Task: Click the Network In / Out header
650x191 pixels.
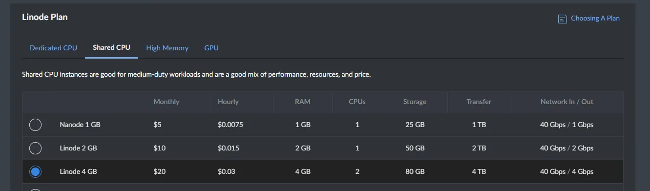Action: (x=566, y=102)
